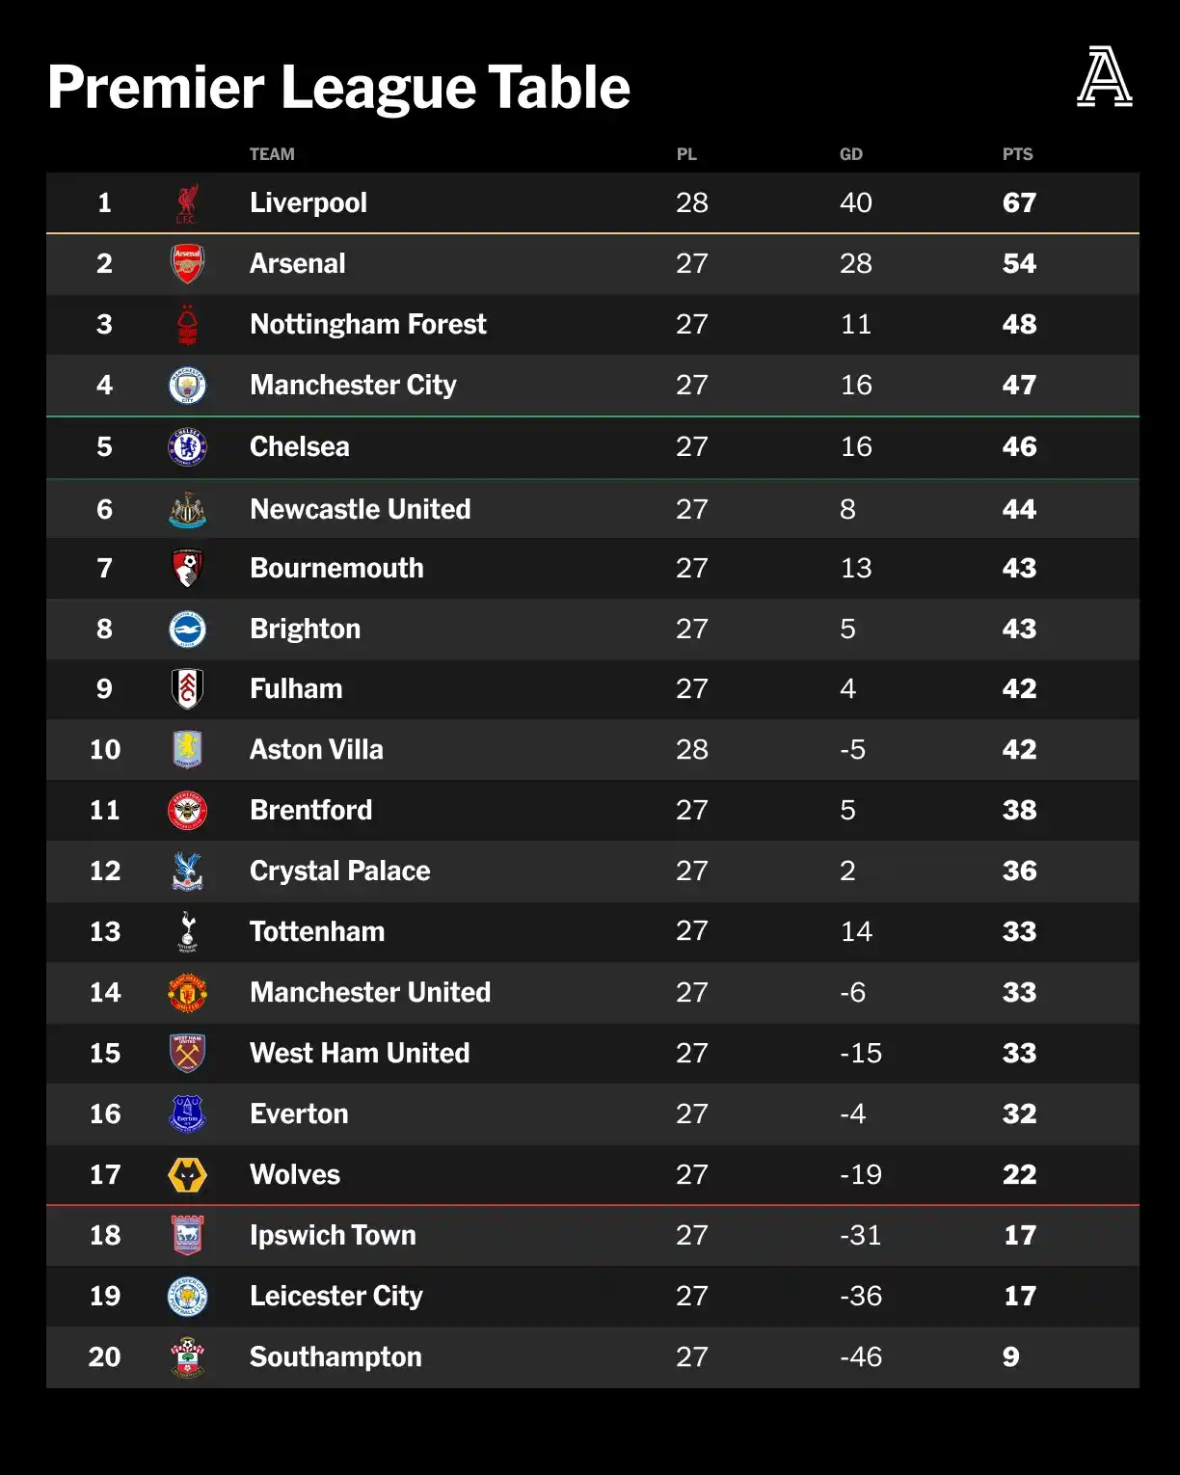This screenshot has height=1475, width=1180.
Task: Click the Liverpool club crest
Action: (187, 202)
